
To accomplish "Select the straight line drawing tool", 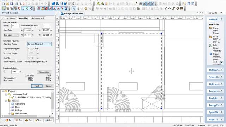I will tap(166, 8).
